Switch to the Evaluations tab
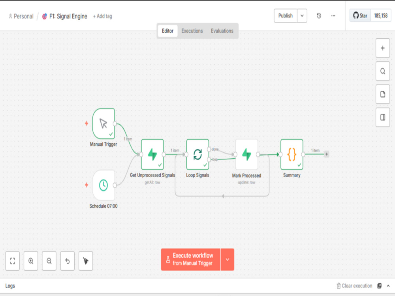 coord(222,31)
